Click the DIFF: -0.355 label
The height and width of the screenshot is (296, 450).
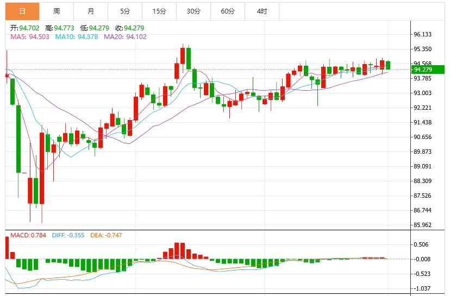click(x=68, y=235)
